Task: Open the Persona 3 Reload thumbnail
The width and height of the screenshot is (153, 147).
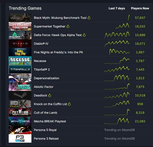Action: [x=20, y=139]
